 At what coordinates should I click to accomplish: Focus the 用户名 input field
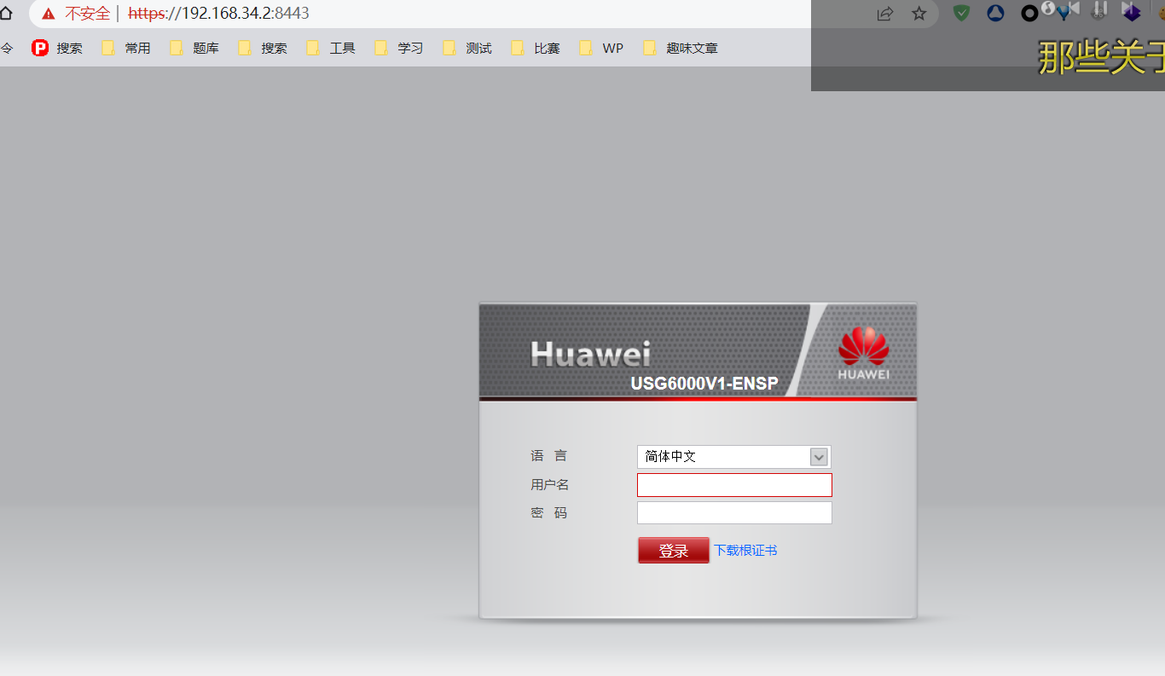[734, 485]
